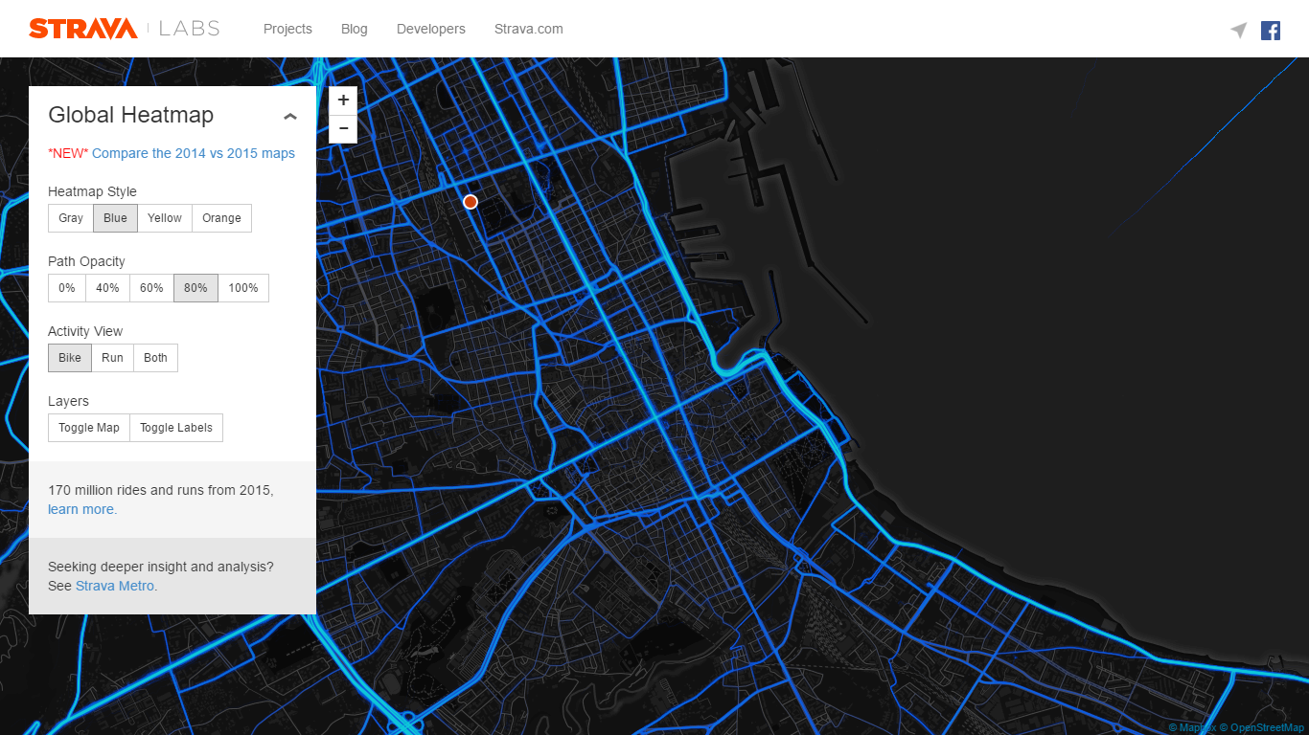Select the Gray heatmap style
Image resolution: width=1309 pixels, height=735 pixels.
[71, 218]
